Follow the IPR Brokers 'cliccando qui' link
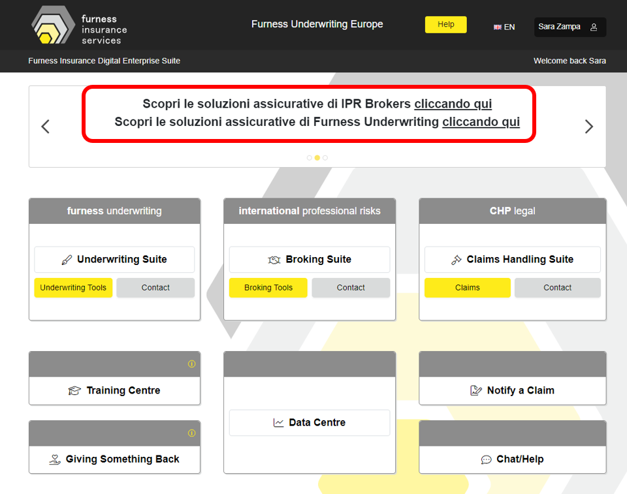627x494 pixels. click(x=453, y=104)
